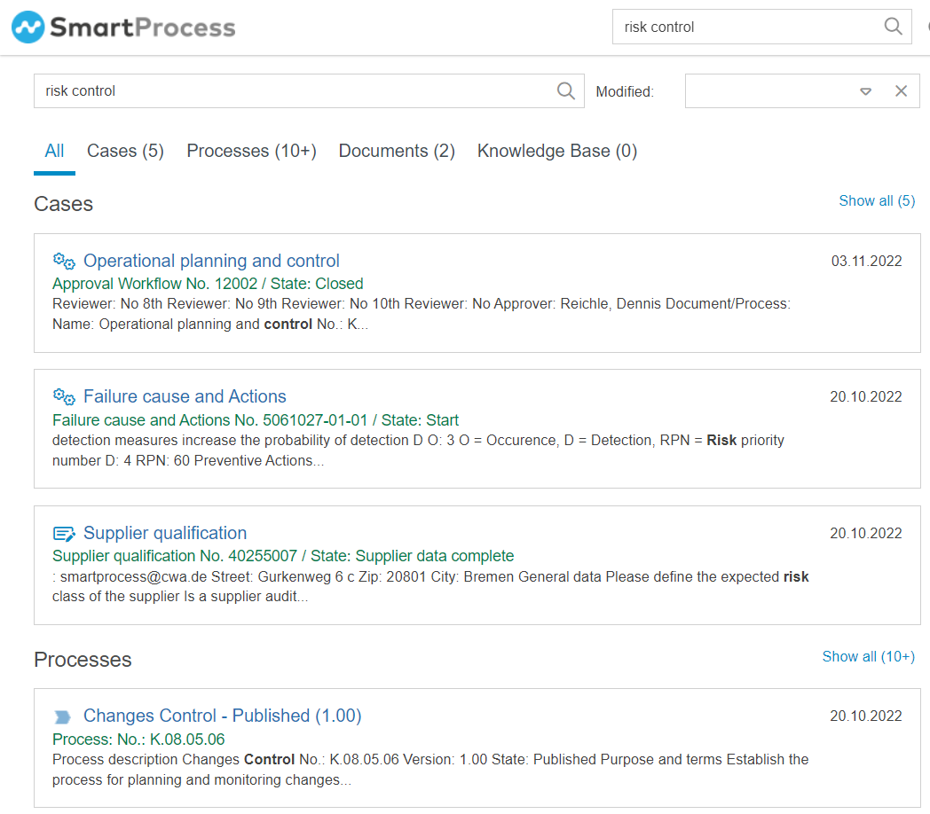This screenshot has width=930, height=814.
Task: Click Show all (5) cases link
Action: [876, 201]
